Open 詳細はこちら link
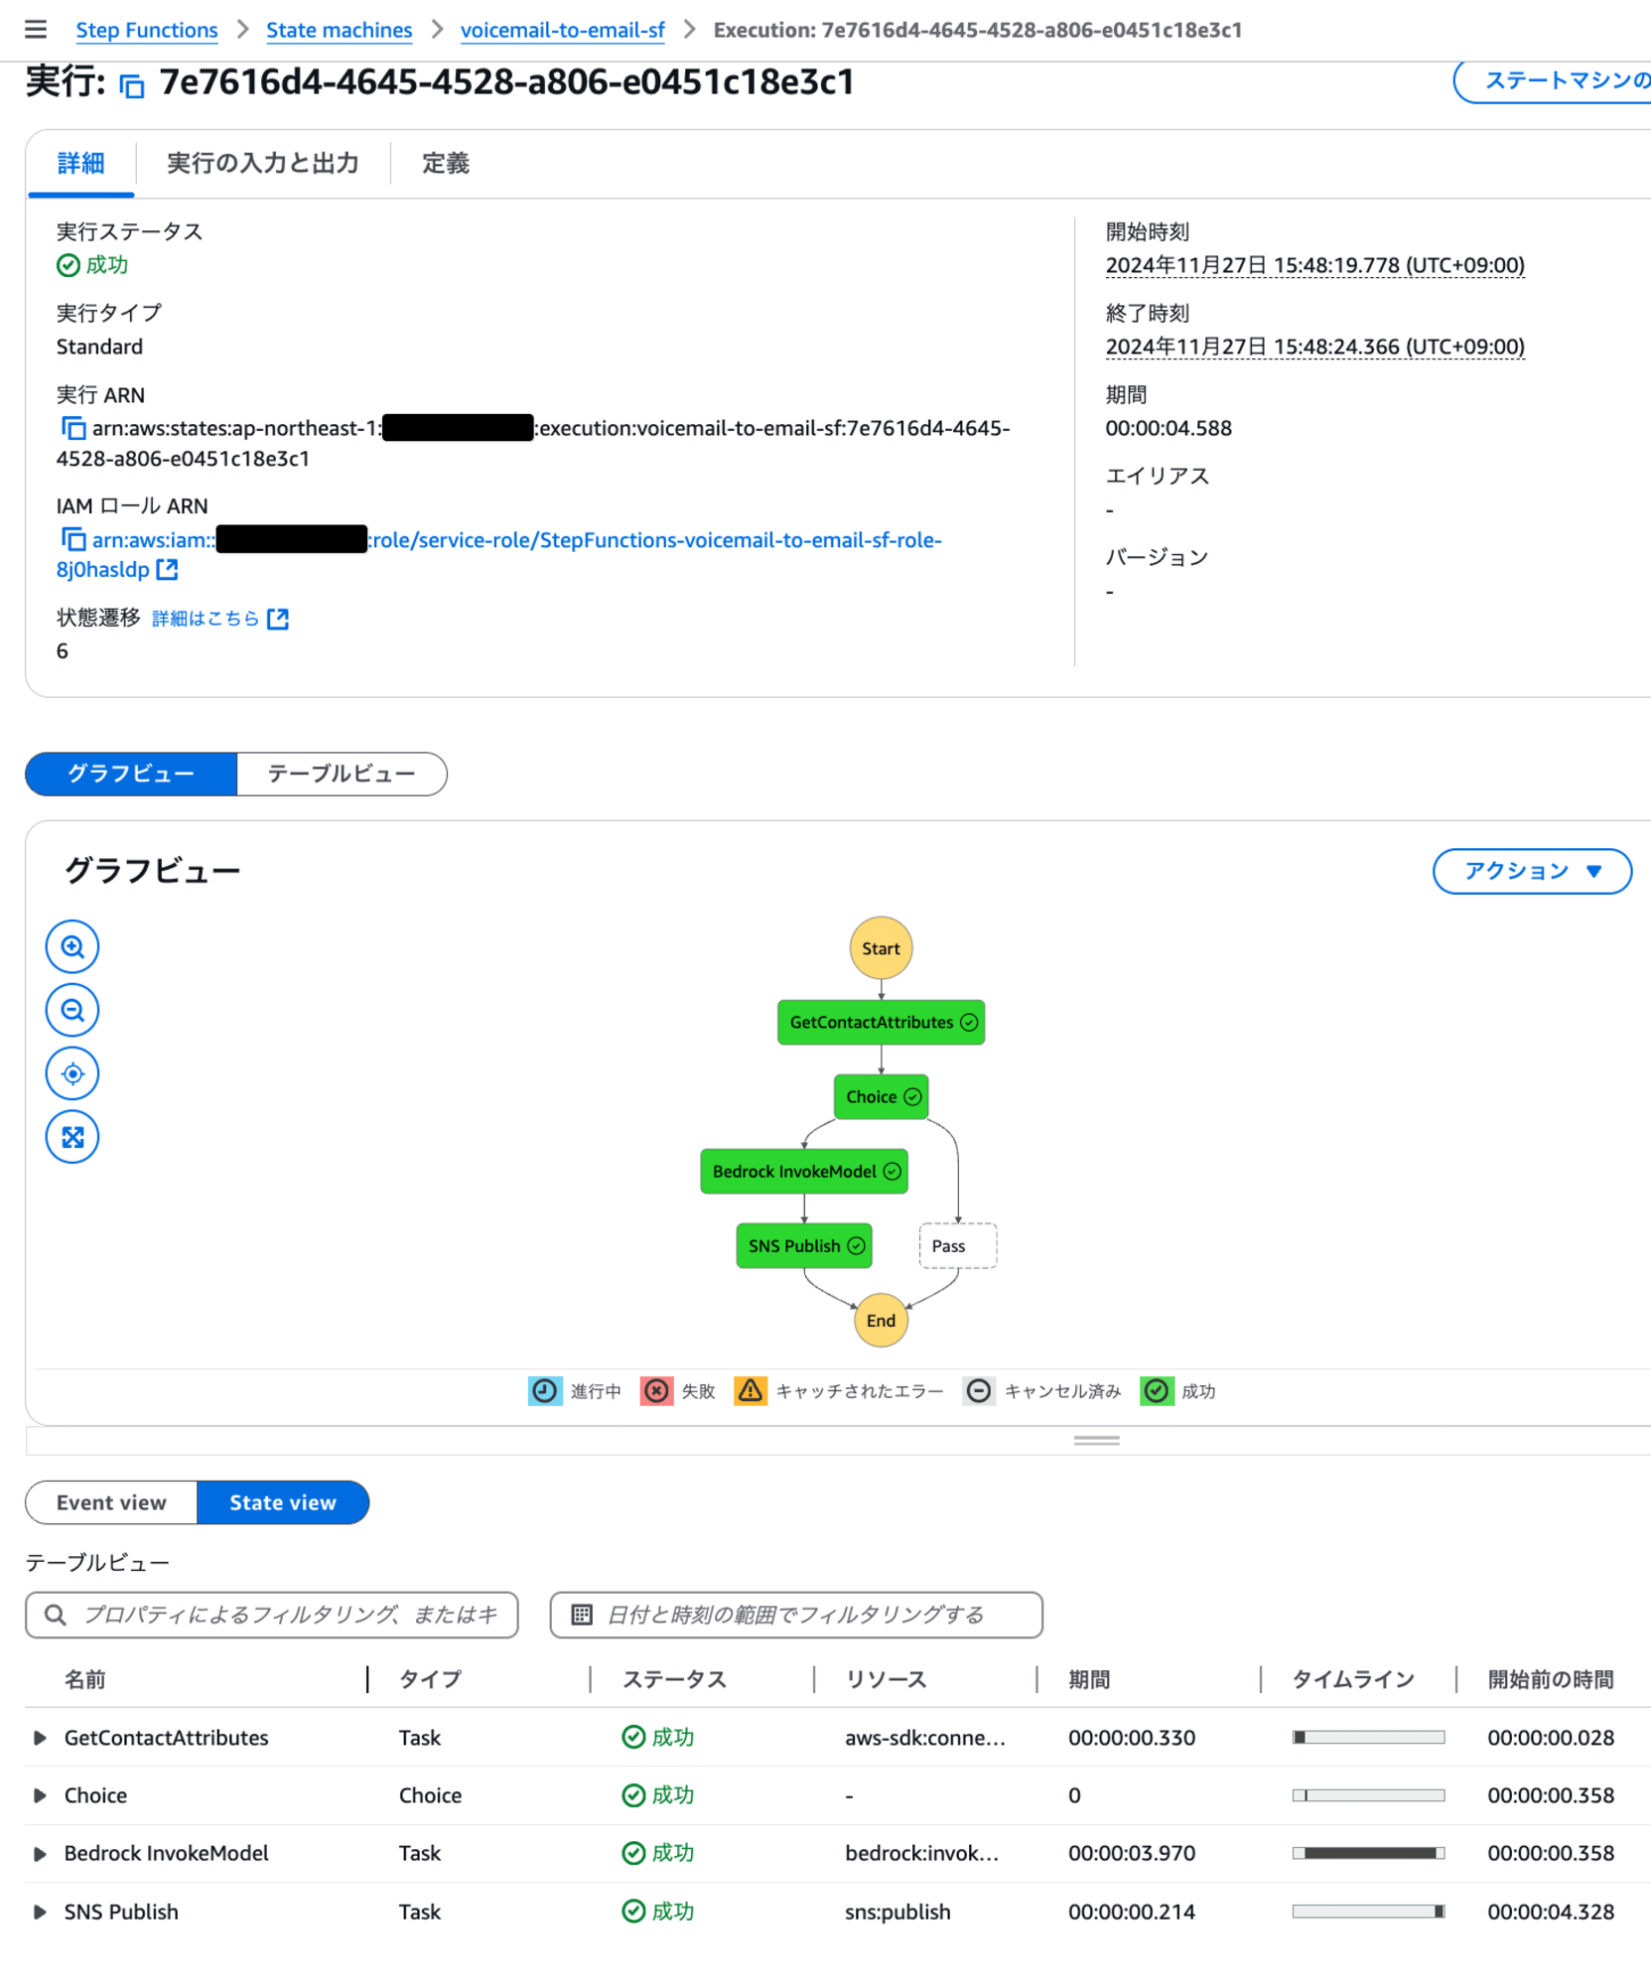Screen dimensions: 1651x1986 coord(206,619)
